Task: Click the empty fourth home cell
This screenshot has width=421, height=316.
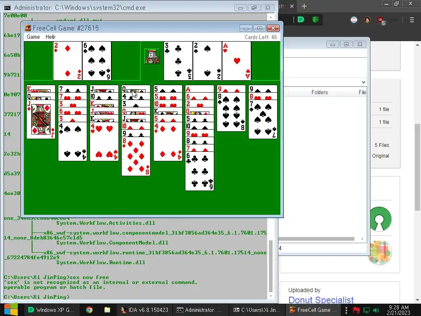Action: point(266,61)
